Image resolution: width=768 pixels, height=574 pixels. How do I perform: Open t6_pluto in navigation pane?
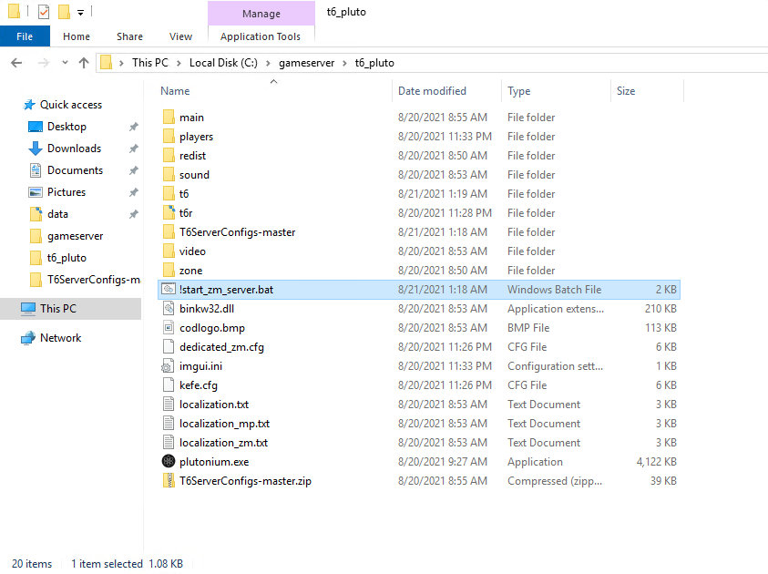point(67,258)
